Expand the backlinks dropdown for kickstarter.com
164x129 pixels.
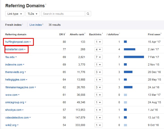(x=99, y=49)
